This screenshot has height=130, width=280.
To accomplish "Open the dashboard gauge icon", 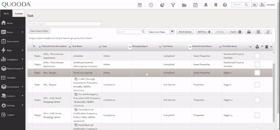I will pos(151,5).
